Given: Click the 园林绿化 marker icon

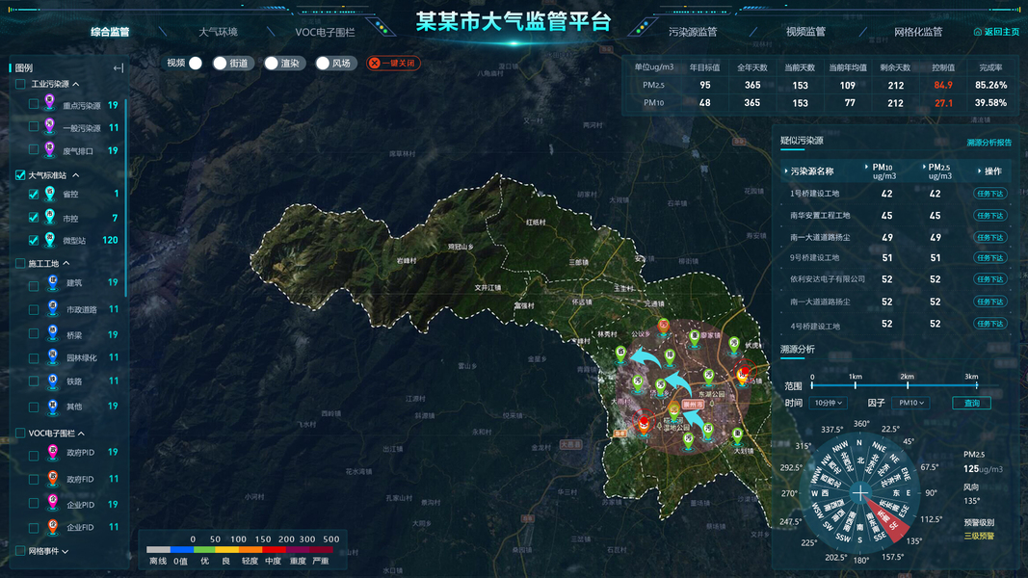Looking at the screenshot, I should 53,357.
